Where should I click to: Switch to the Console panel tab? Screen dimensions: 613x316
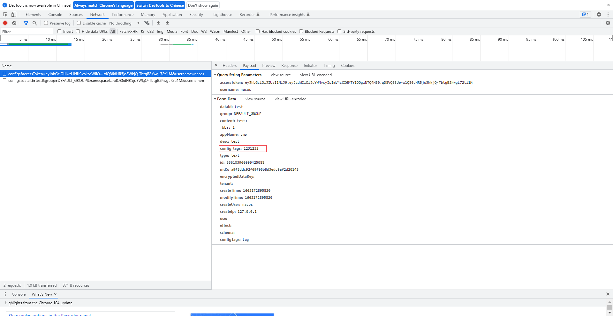(55, 15)
